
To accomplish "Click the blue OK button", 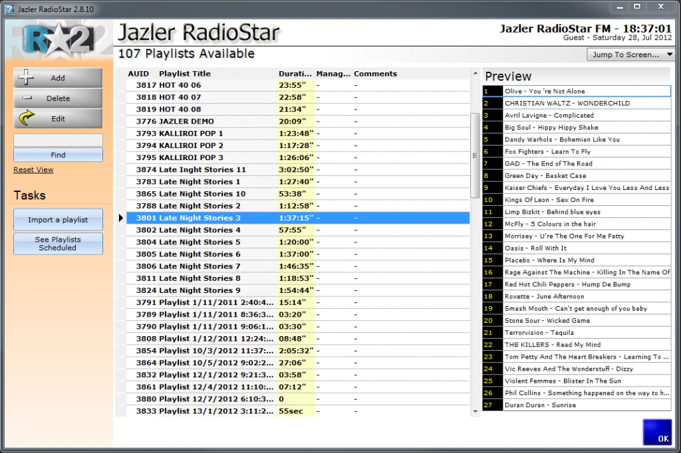I will 657,432.
